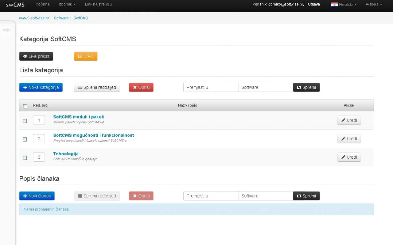Click the swCMS logo
Screen dimensions: 393x245
(15, 5)
